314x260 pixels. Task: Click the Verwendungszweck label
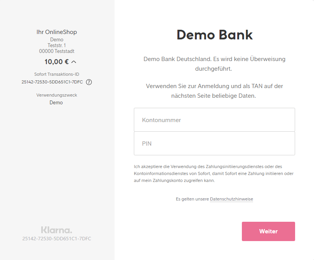click(x=56, y=95)
